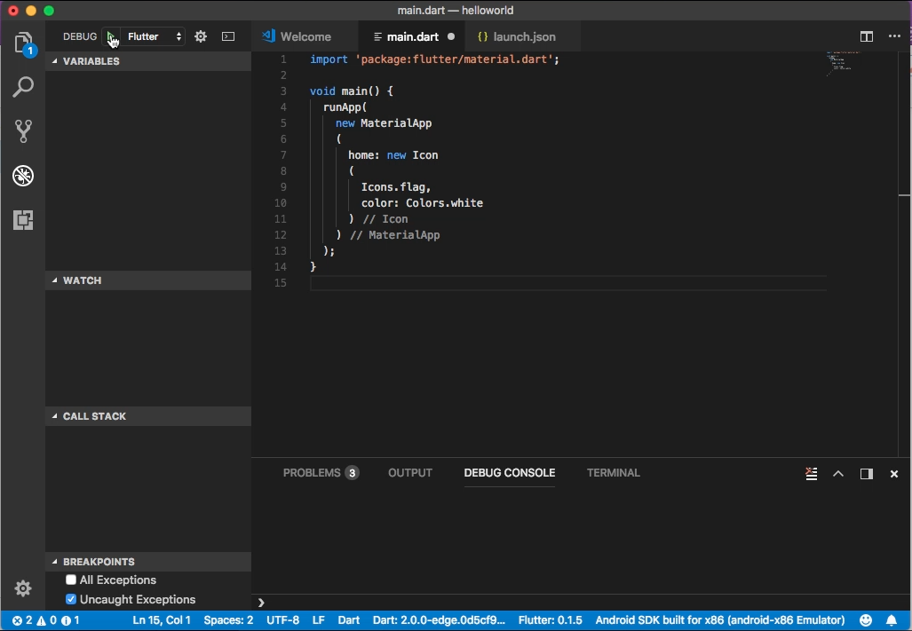Collapse the CALL STACK section
Image resolution: width=912 pixels, height=631 pixels.
pos(148,416)
